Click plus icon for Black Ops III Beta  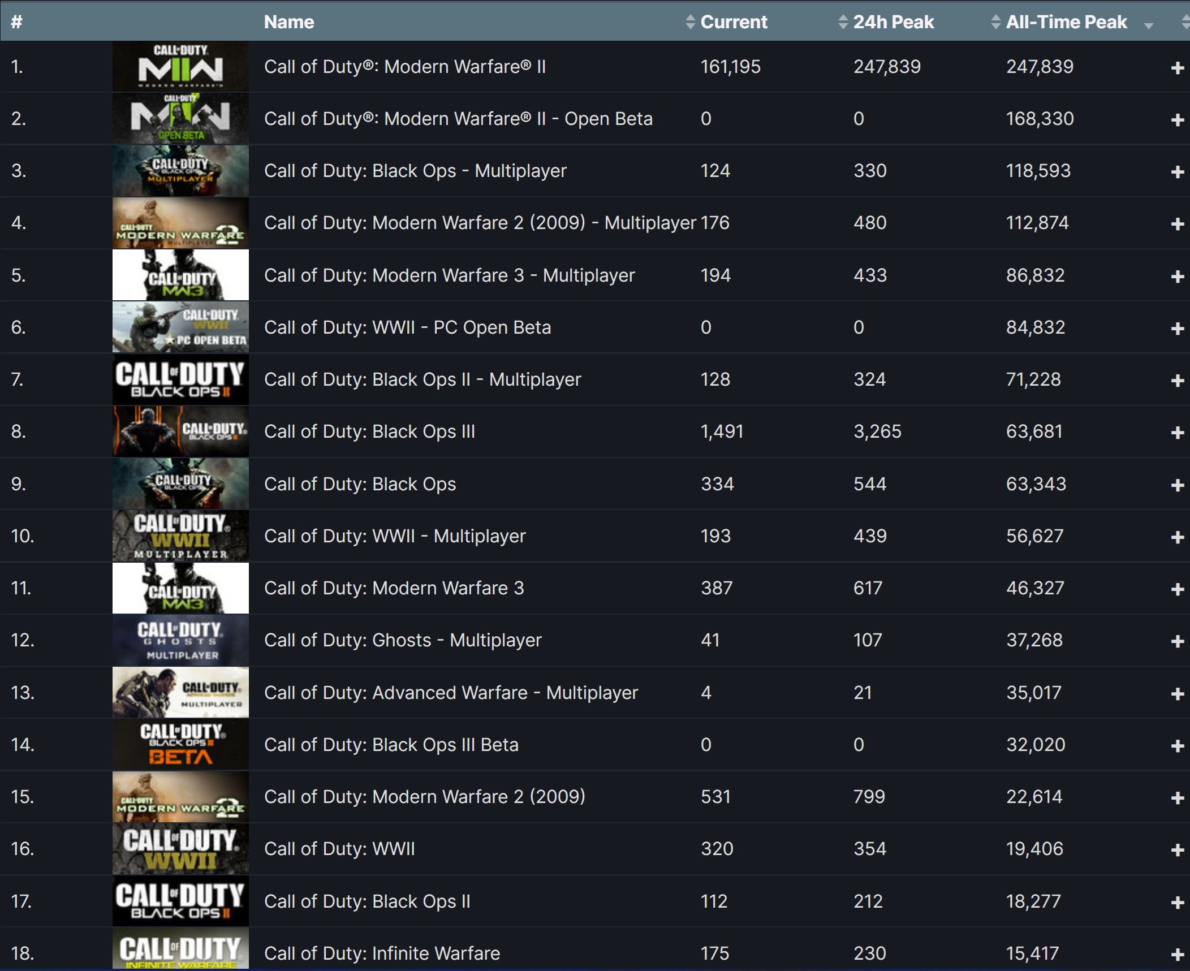point(1177,746)
